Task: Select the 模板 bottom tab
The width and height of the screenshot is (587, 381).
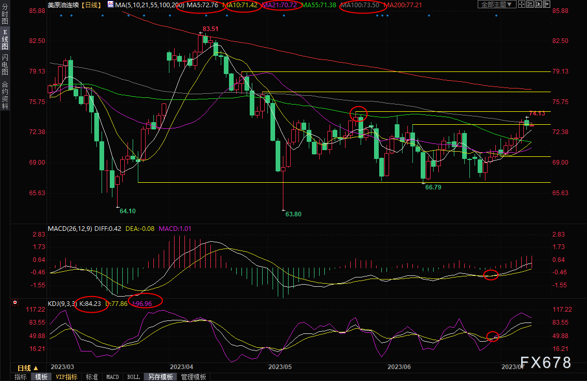Action: point(41,377)
